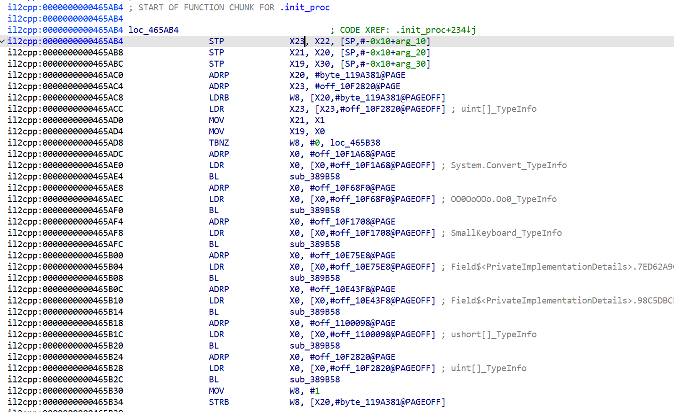Screen dimensions: 674x412
Task: Click #off_10F1A68@PAGE operand at 465ADC
Action: point(353,154)
